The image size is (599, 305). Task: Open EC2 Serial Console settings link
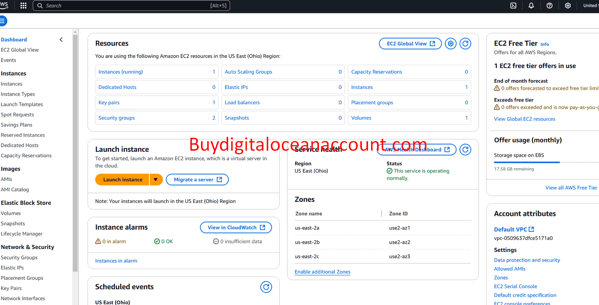point(516,286)
